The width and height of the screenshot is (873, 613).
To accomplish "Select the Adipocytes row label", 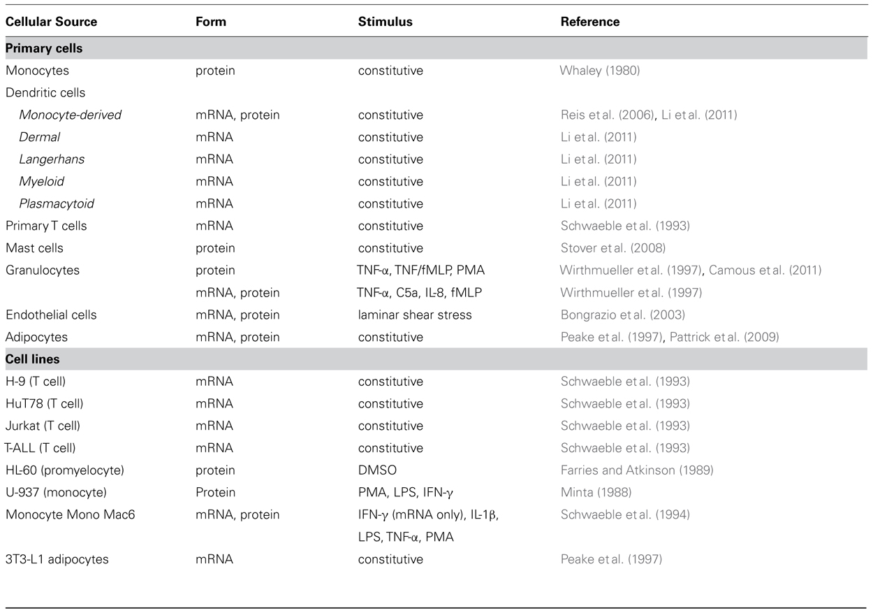I will [x=36, y=337].
